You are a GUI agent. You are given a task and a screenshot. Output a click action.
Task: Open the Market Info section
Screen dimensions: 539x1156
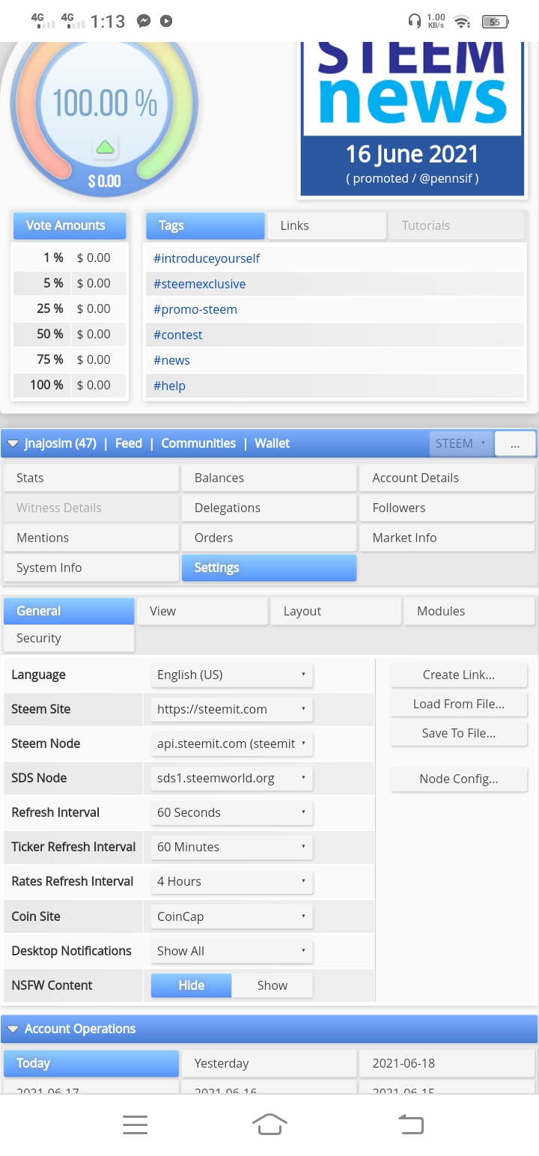click(x=448, y=538)
